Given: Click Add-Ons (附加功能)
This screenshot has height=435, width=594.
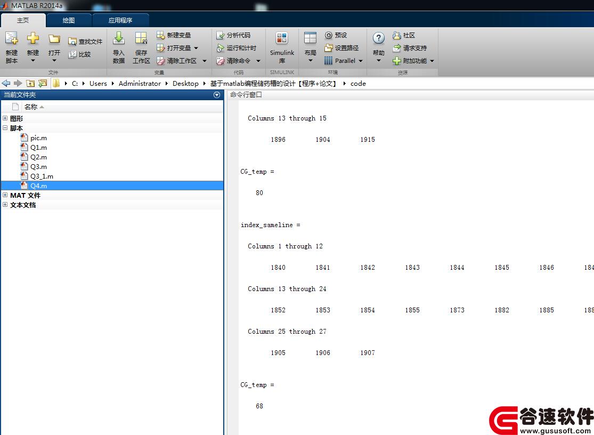Looking at the screenshot, I should [x=410, y=61].
